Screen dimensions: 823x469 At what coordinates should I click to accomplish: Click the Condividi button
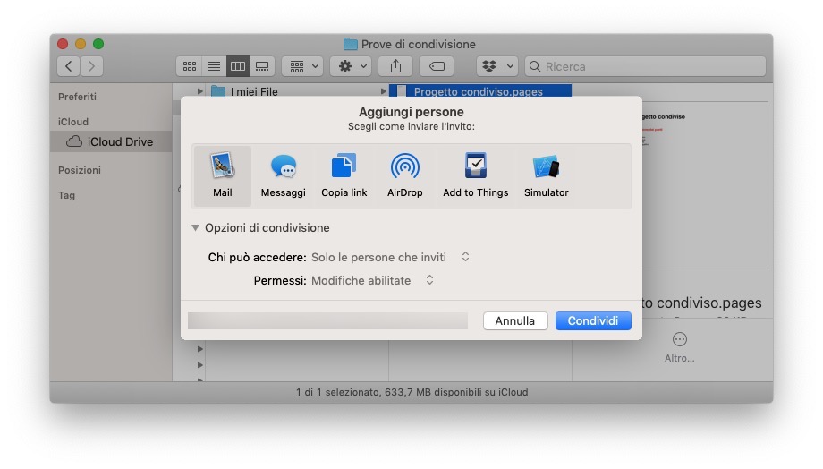pos(593,320)
